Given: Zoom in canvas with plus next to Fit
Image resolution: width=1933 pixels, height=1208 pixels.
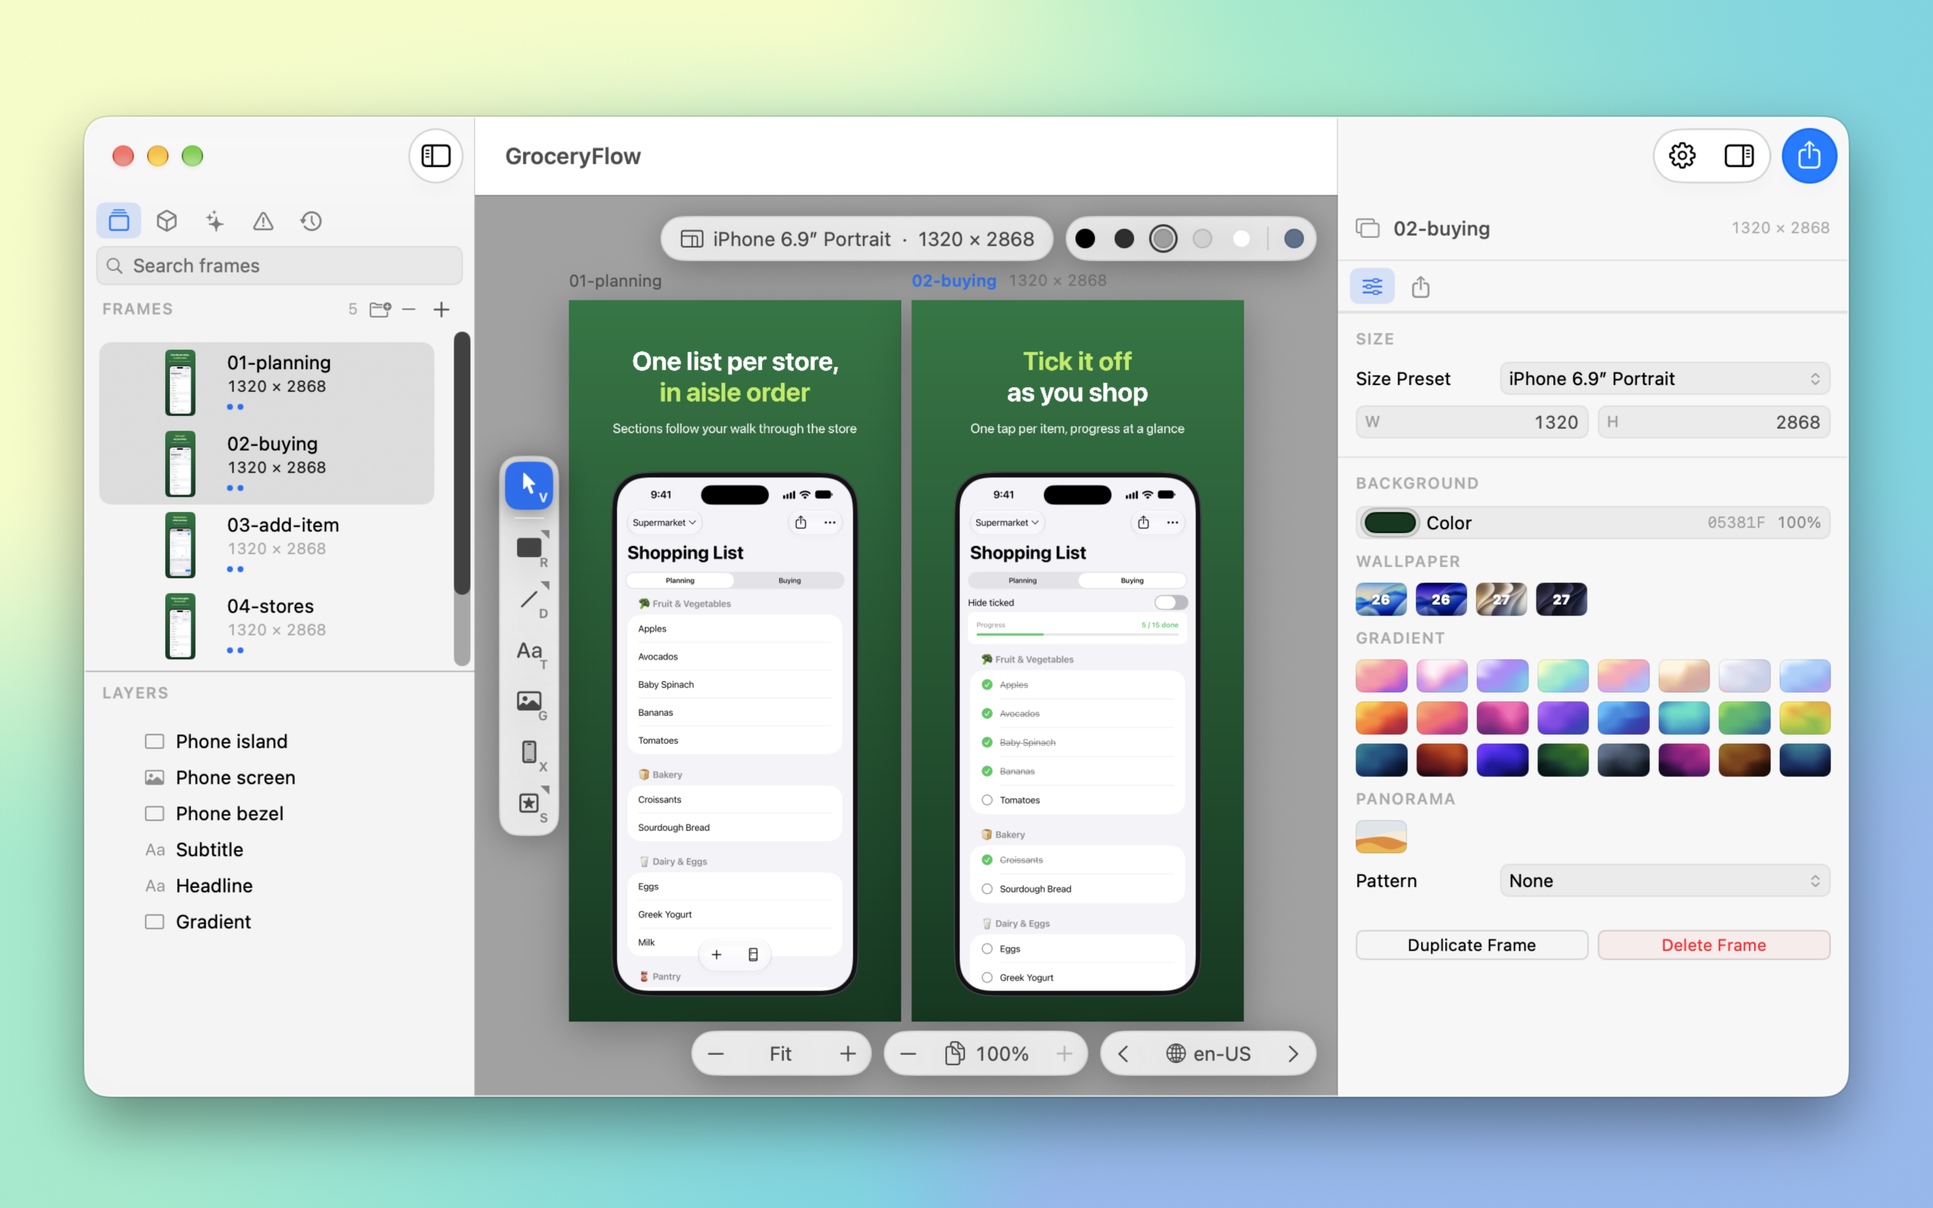Looking at the screenshot, I should tap(847, 1054).
